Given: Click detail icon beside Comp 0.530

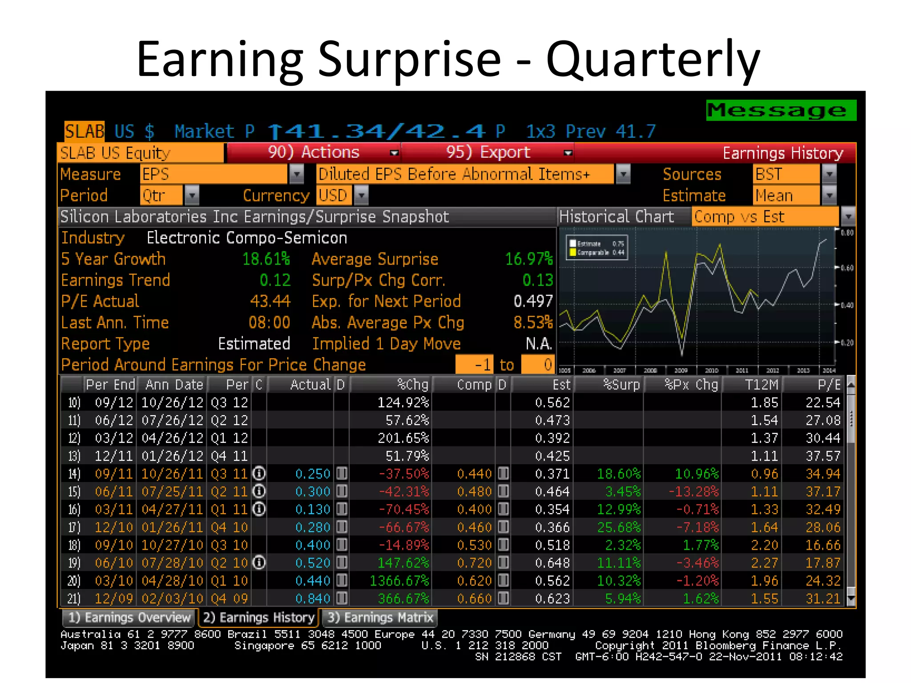Looking at the screenshot, I should (503, 545).
